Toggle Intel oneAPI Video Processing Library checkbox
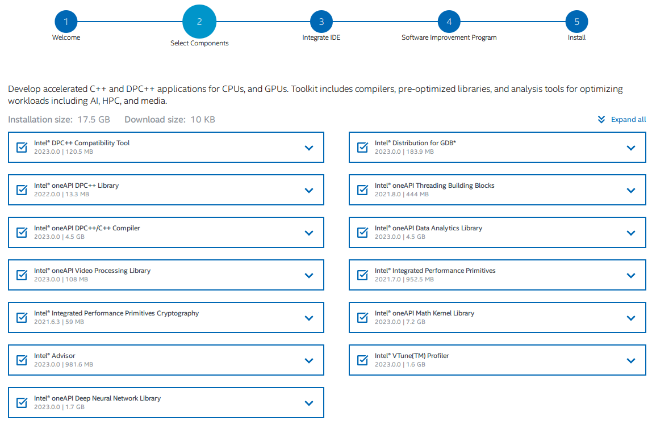Viewport: 652px width, 442px height. pos(22,275)
